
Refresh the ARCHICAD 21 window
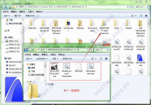[x=131, y=7]
